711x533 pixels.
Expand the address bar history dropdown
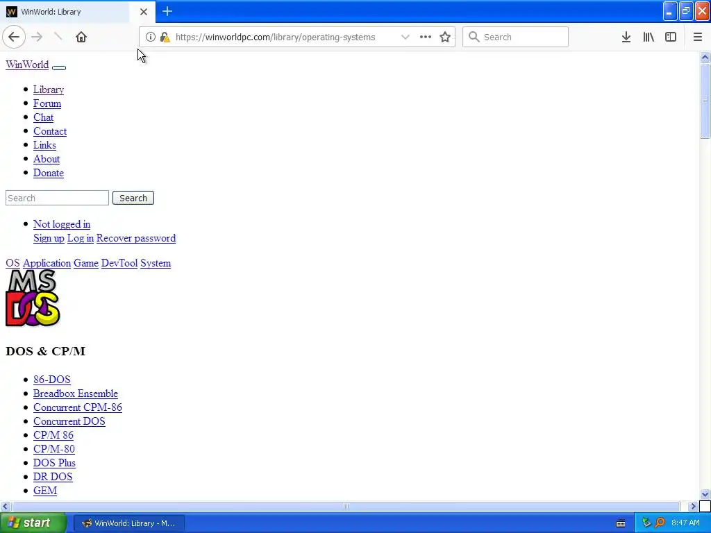[405, 37]
